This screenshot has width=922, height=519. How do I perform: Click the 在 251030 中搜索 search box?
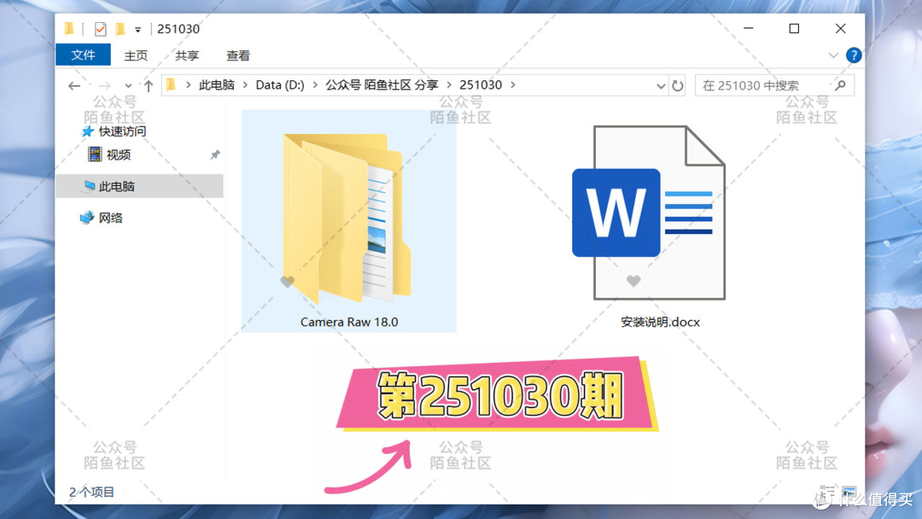point(774,85)
